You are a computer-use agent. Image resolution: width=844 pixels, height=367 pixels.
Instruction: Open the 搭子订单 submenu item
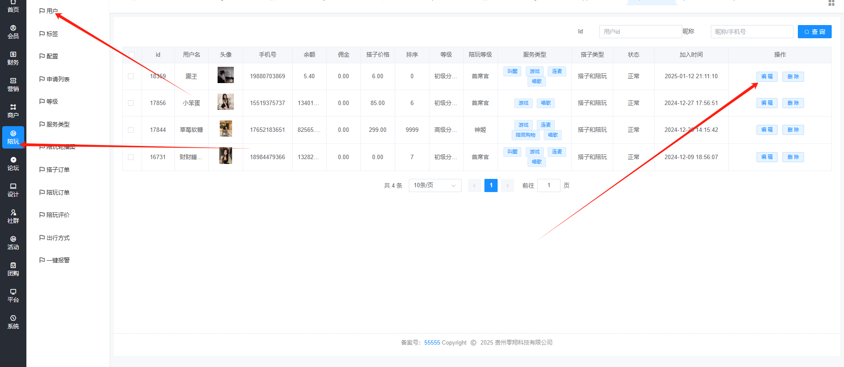(x=58, y=170)
